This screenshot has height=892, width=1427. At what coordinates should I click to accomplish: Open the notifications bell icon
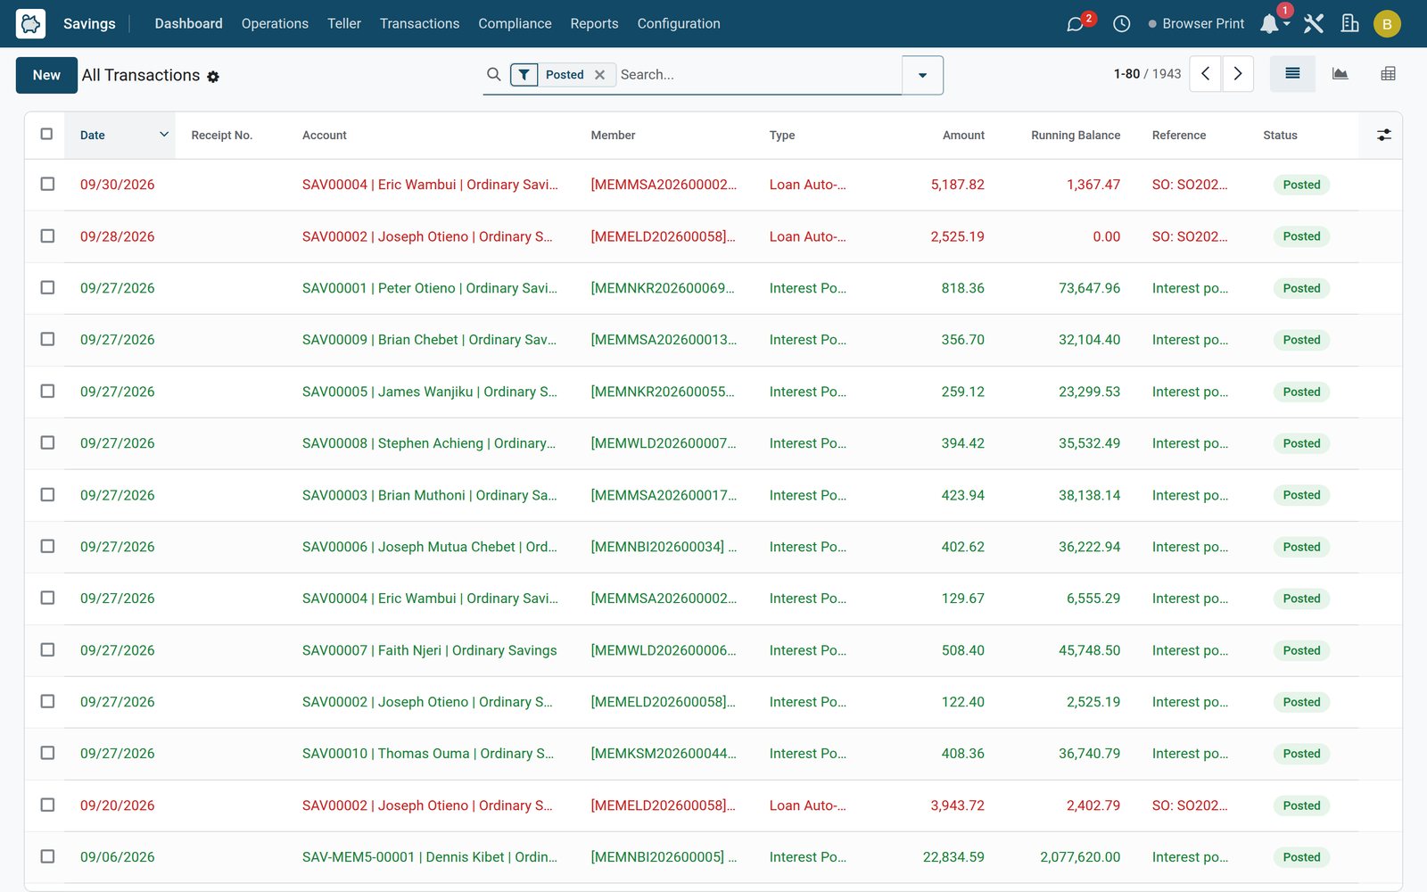pos(1269,24)
